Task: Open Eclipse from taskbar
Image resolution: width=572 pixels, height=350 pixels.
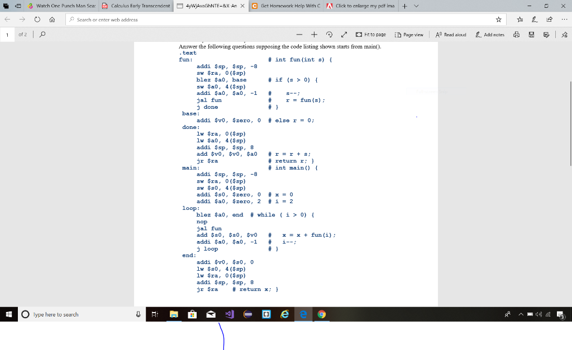Action: click(247, 314)
